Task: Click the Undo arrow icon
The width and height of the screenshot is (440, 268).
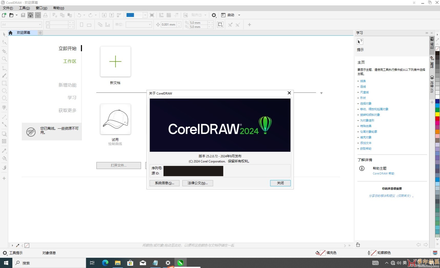Action: [x=79, y=15]
